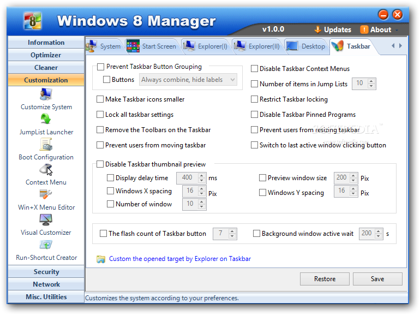Click the Updates download arrow icon

click(x=317, y=30)
